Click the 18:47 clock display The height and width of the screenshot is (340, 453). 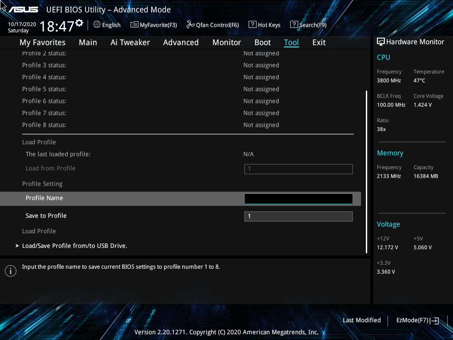[57, 27]
